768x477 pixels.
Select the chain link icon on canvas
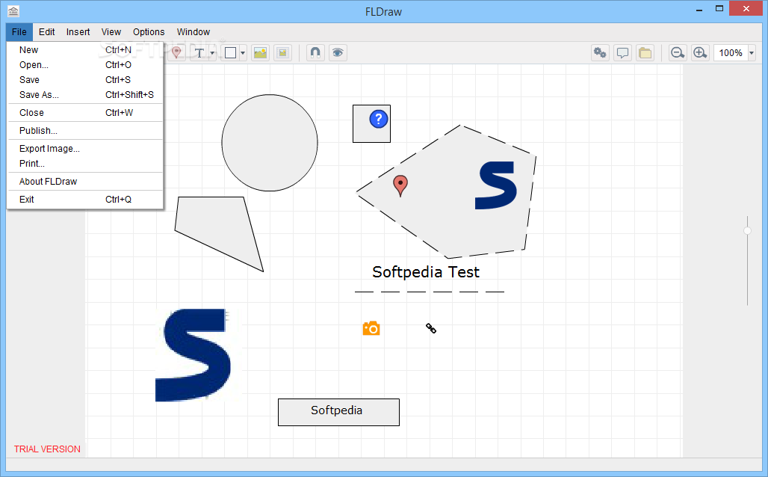coord(431,328)
